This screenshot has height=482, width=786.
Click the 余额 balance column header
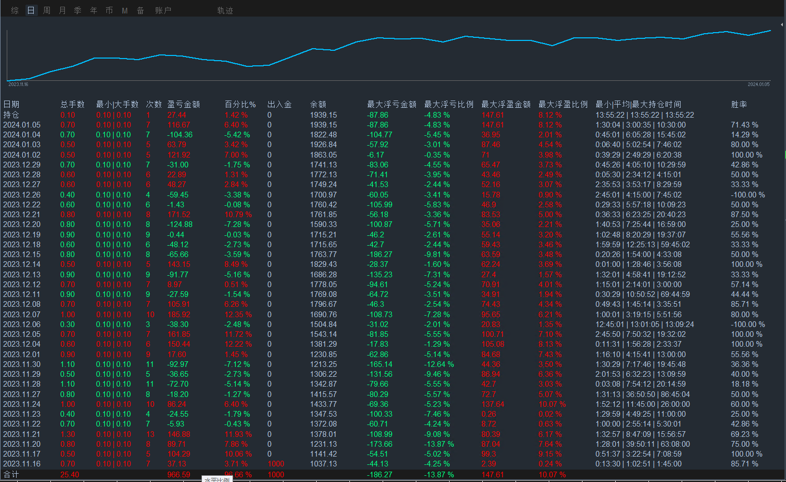[x=318, y=104]
